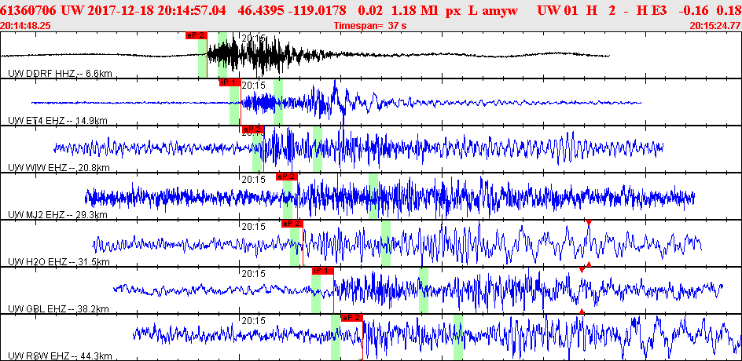Click the 'amyw' analyst name in the header

[500, 11]
